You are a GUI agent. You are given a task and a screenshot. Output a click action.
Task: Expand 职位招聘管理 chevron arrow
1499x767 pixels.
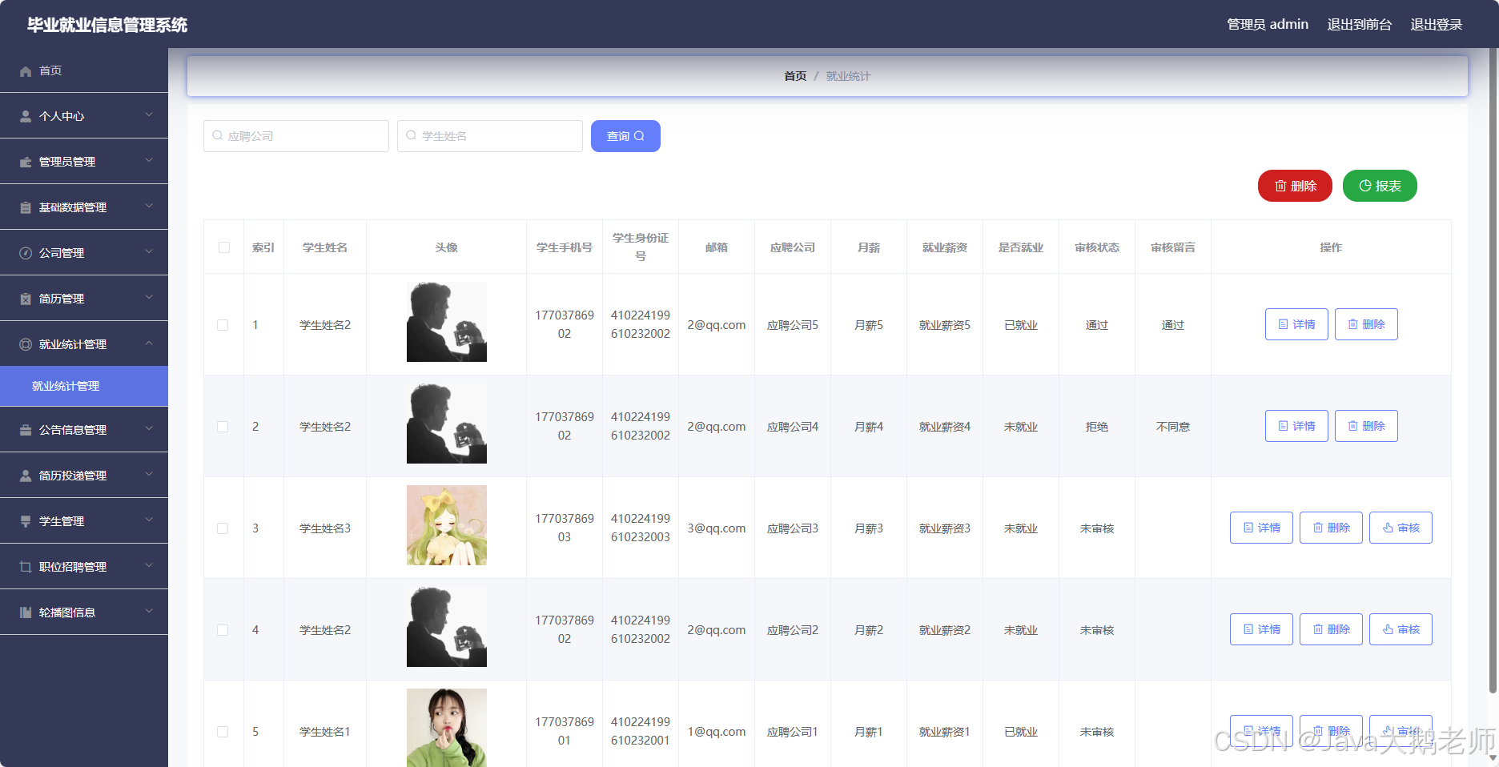(149, 566)
